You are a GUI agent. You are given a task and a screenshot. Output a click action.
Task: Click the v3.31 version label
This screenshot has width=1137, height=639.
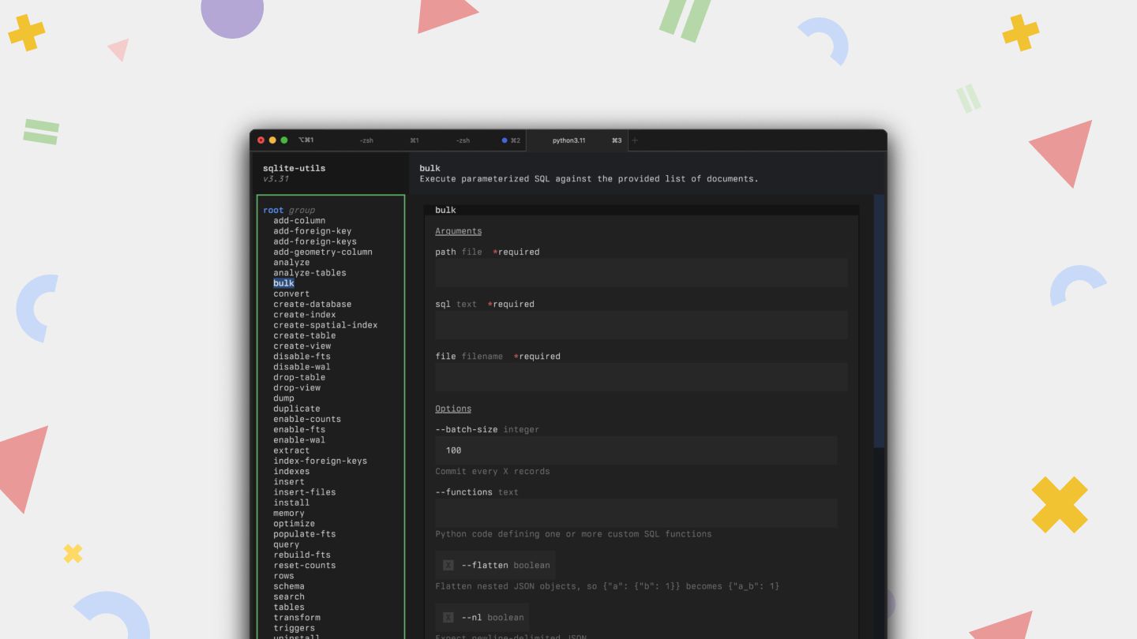click(x=276, y=179)
